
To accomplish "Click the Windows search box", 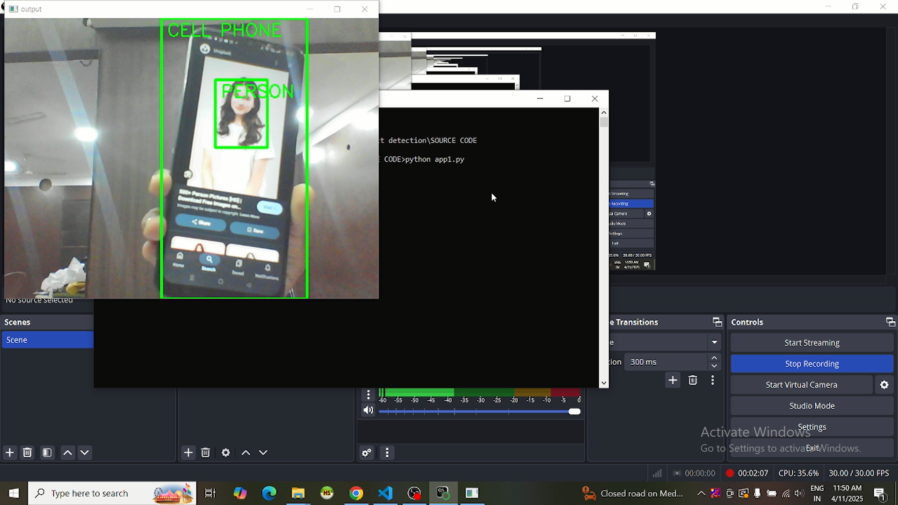I will 112,493.
